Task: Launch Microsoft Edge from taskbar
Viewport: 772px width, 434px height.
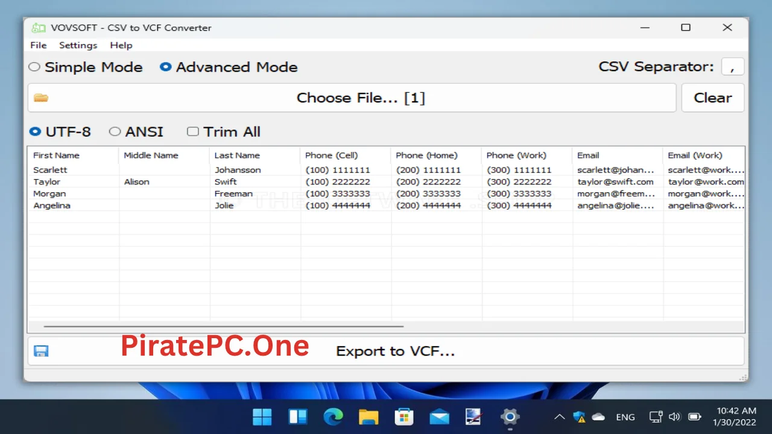Action: [x=333, y=417]
